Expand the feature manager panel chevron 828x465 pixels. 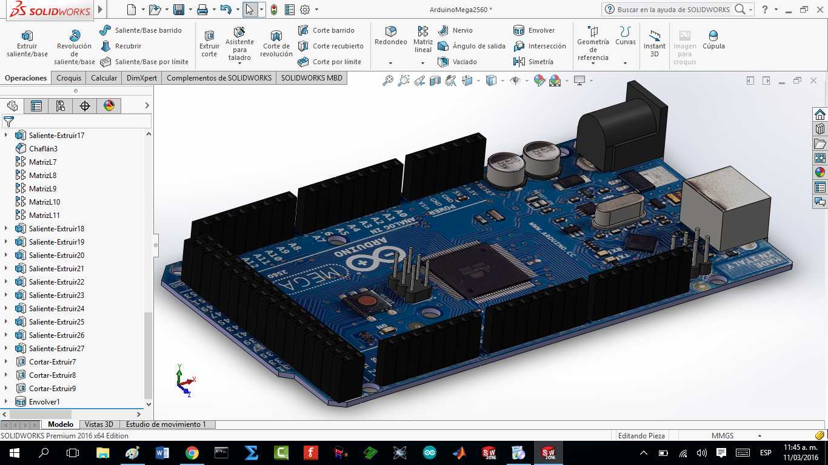click(147, 106)
